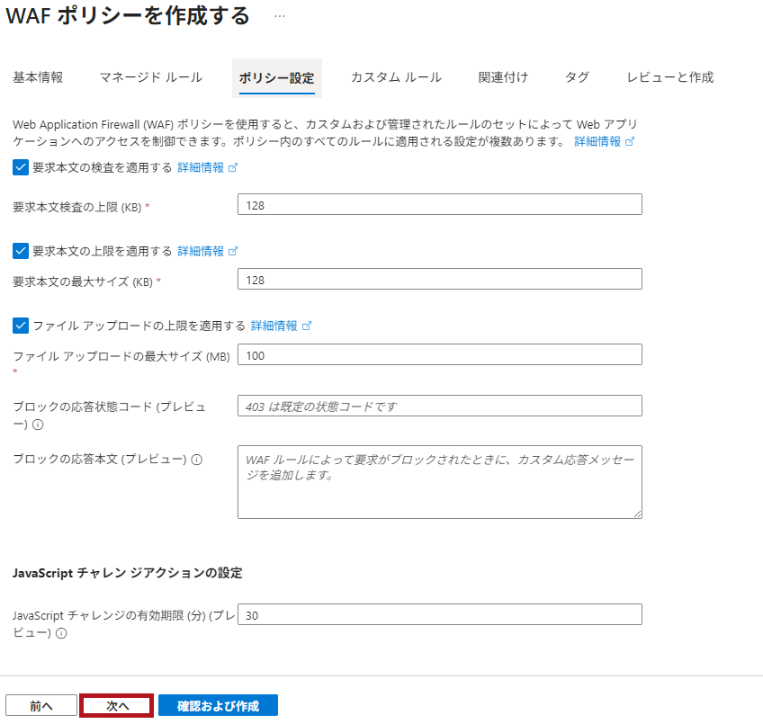Open the タグ tab
The height and width of the screenshot is (724, 763).
577,77
